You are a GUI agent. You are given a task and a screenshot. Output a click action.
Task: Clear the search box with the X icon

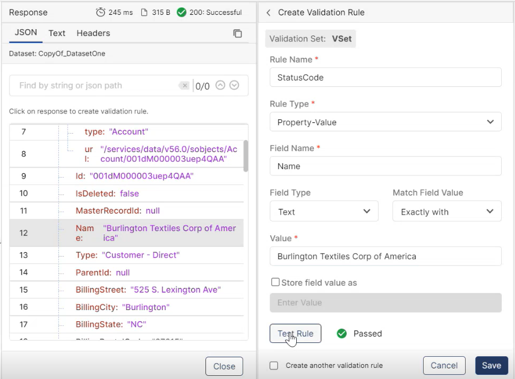click(x=184, y=85)
